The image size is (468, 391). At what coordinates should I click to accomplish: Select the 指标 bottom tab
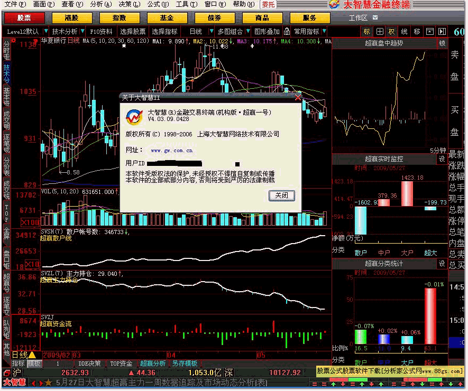tap(18, 364)
